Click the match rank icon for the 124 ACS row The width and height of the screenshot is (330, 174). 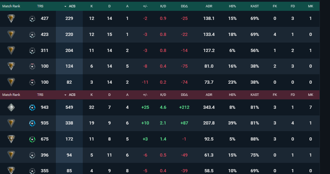click(11, 66)
